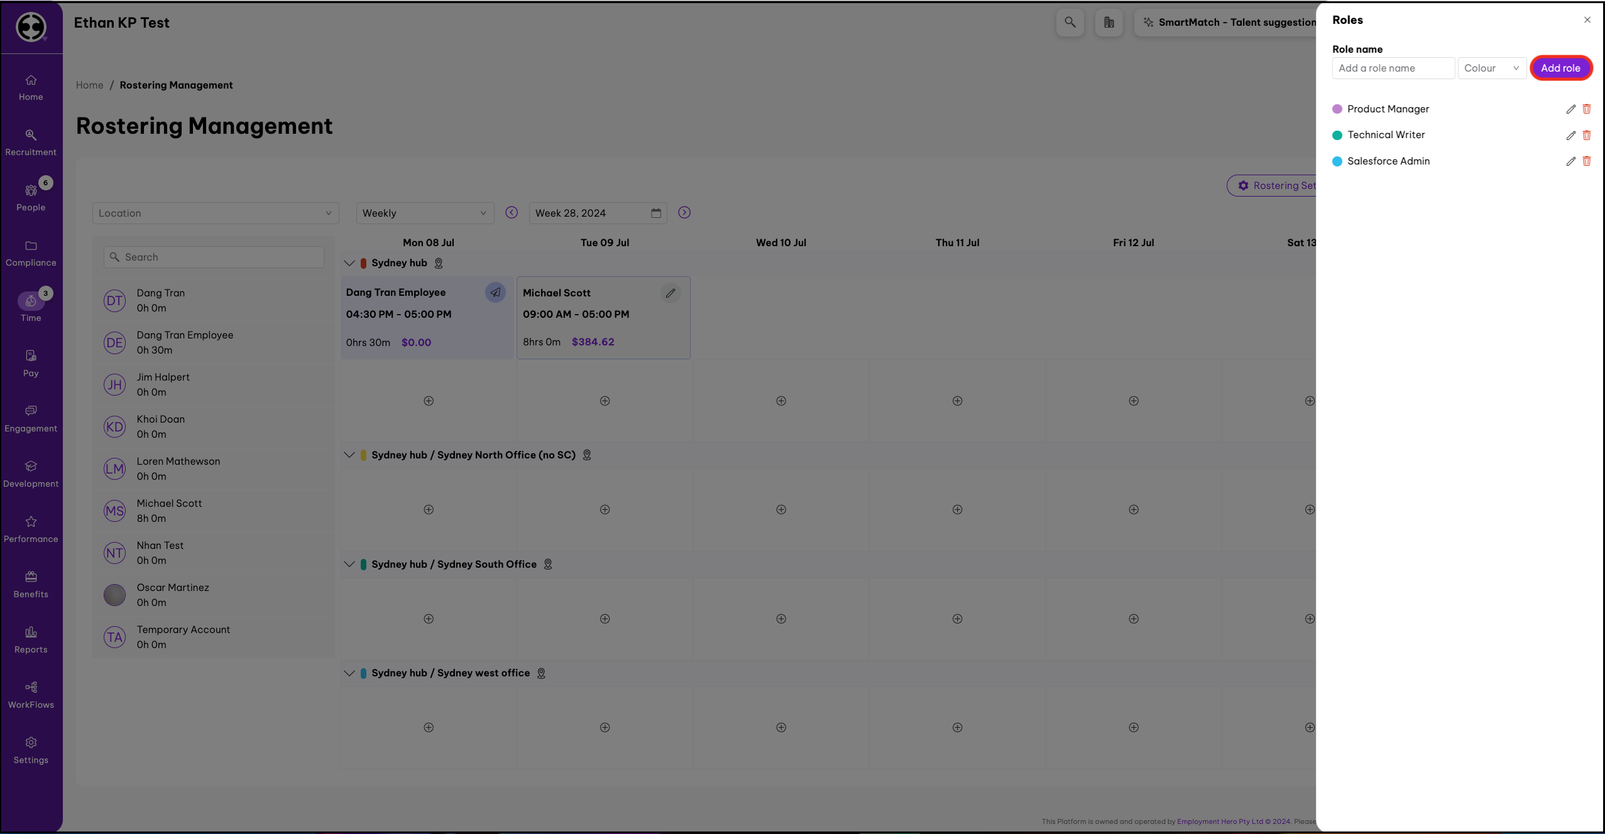Open the WorkFlows sidebar section
This screenshot has height=834, width=1605.
point(31,695)
